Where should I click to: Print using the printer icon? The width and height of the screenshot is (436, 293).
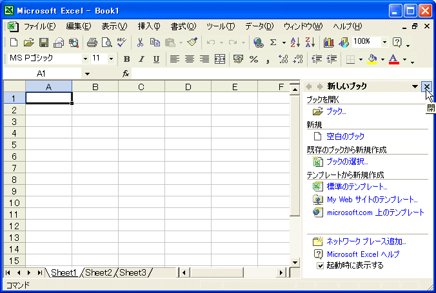coord(92,43)
